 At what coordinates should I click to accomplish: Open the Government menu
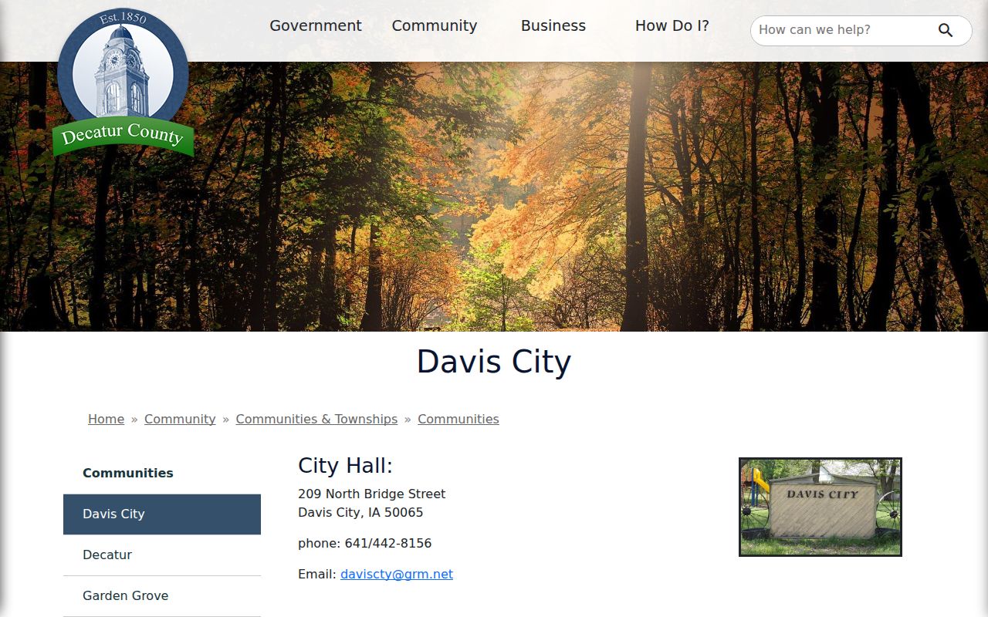coord(316,25)
